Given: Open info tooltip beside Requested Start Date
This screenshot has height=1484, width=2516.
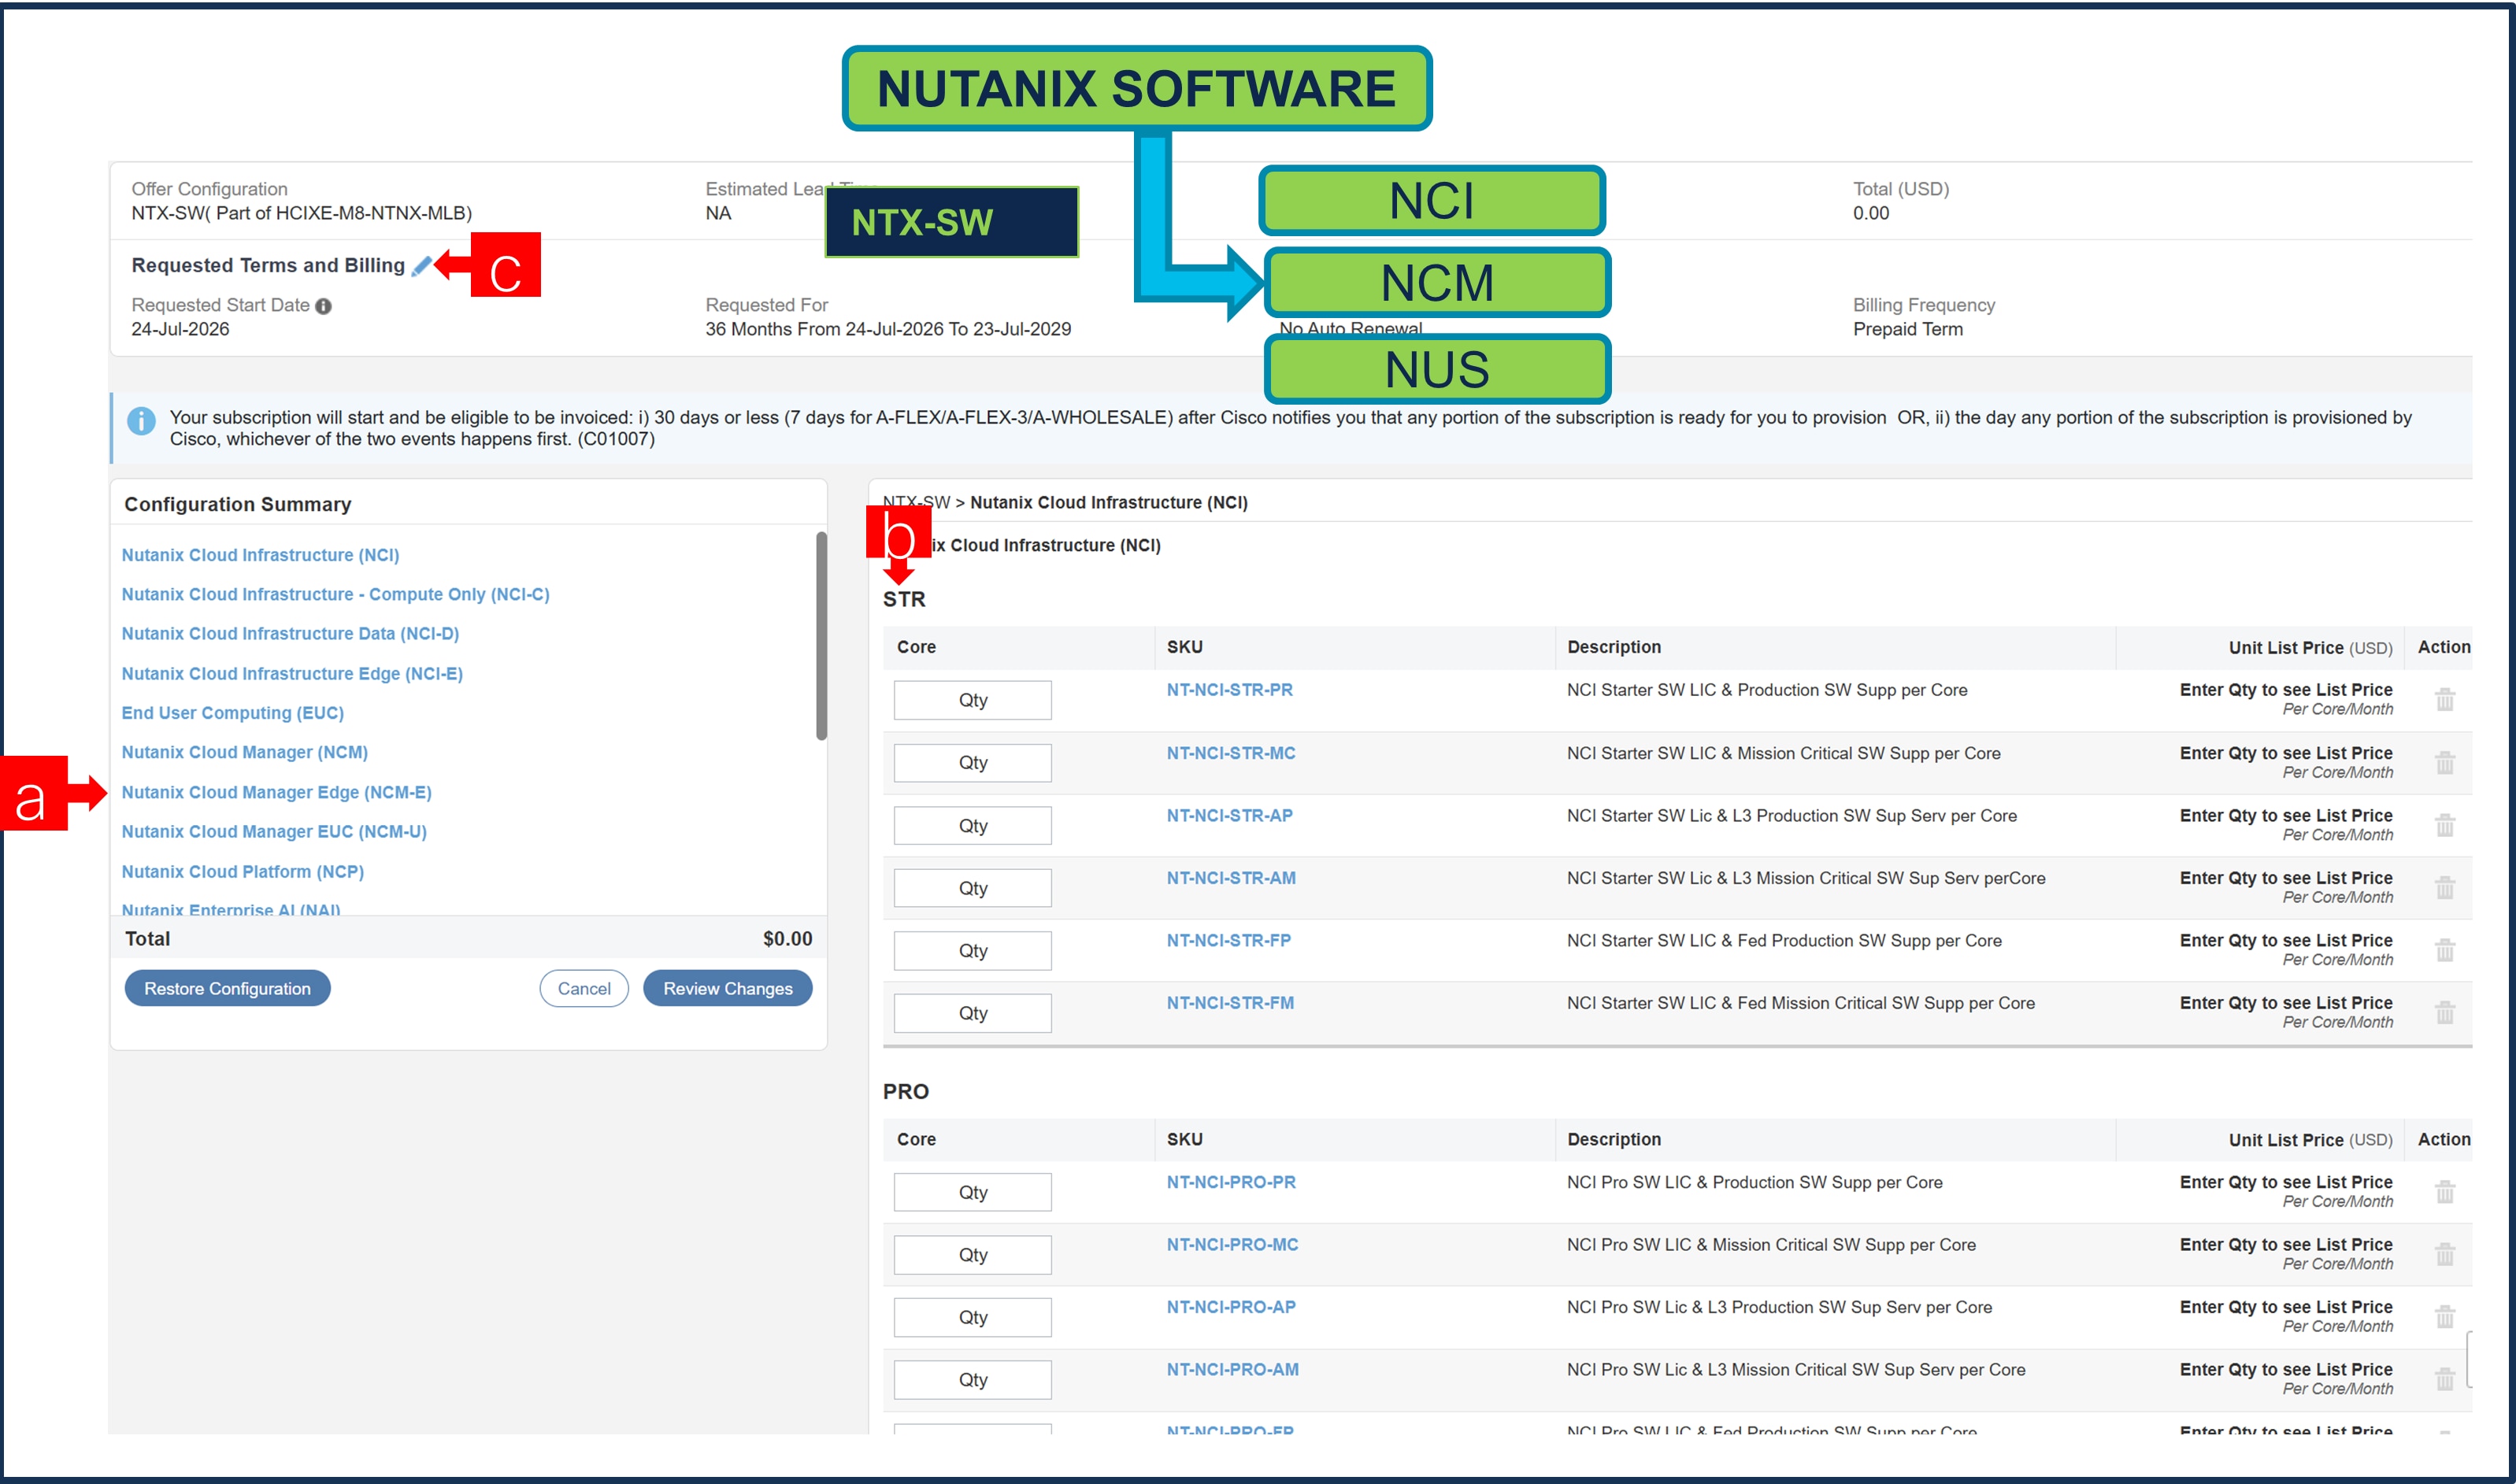Looking at the screenshot, I should pos(323,306).
